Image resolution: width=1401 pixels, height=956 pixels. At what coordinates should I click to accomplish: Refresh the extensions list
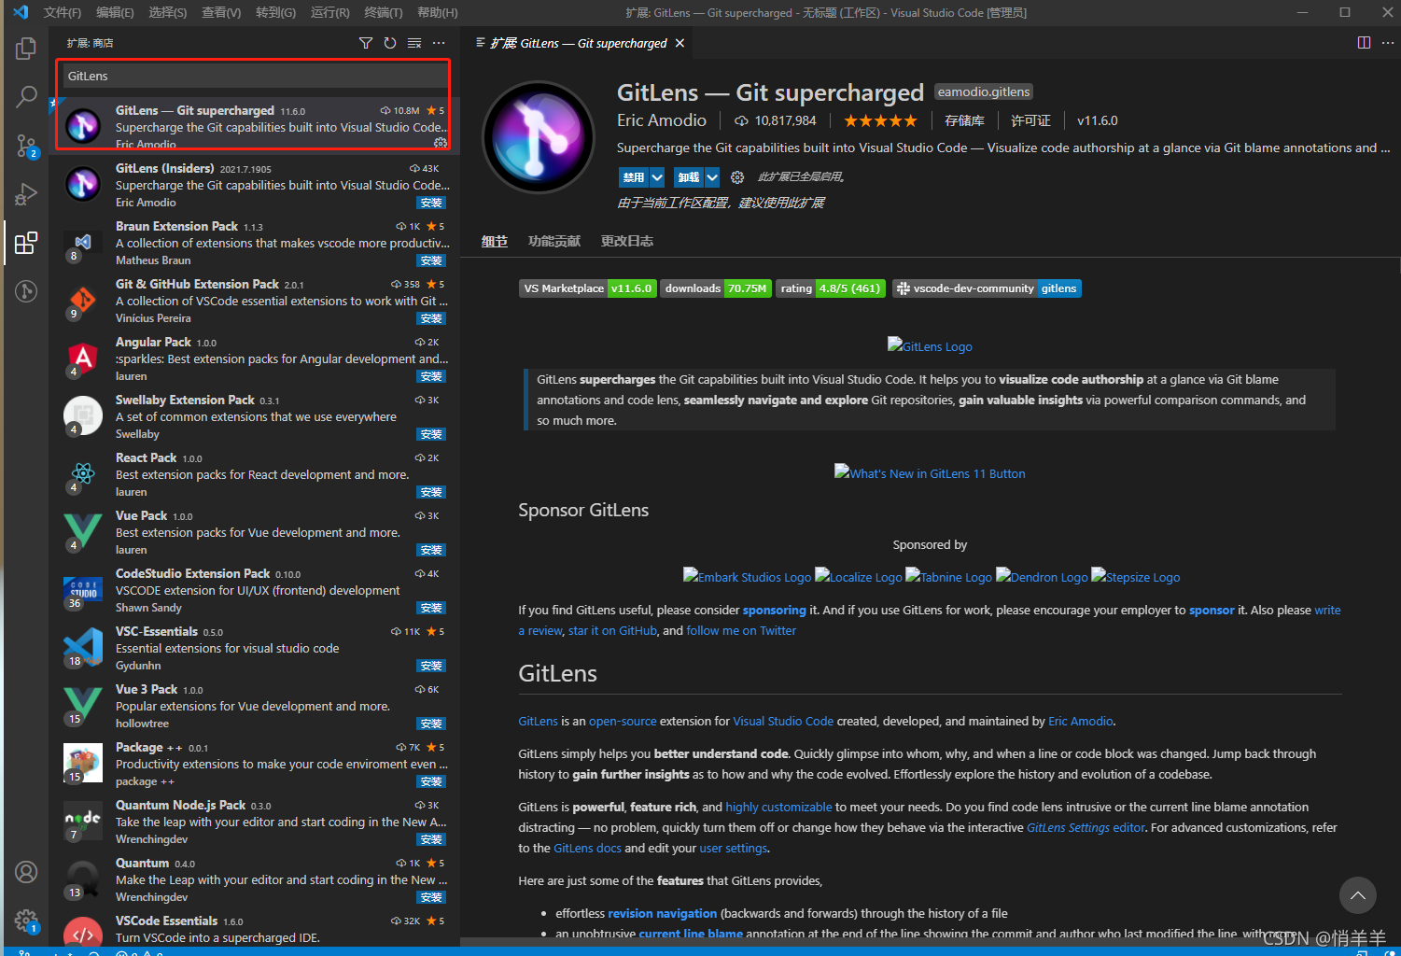[390, 43]
